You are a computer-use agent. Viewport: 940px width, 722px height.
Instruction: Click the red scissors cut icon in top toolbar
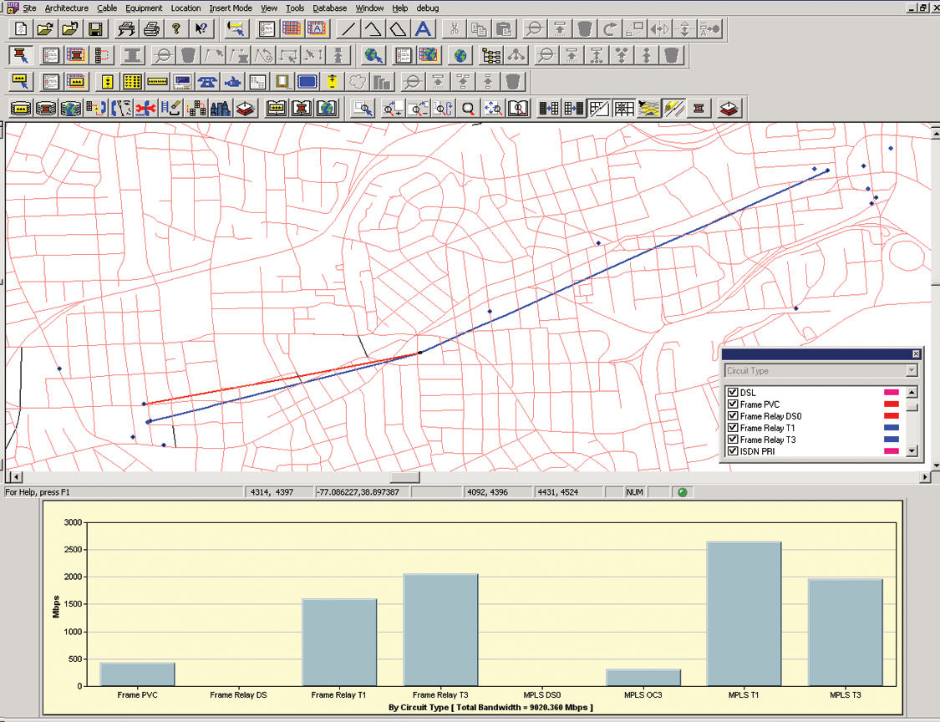[454, 29]
